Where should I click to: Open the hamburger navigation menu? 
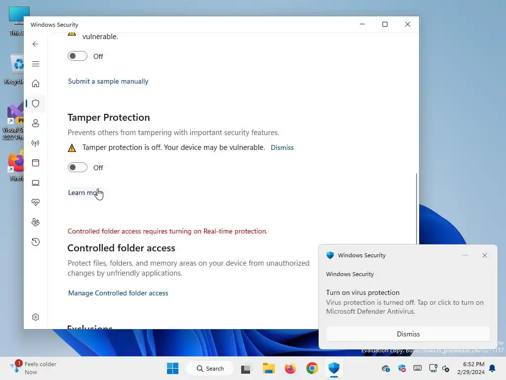point(36,64)
